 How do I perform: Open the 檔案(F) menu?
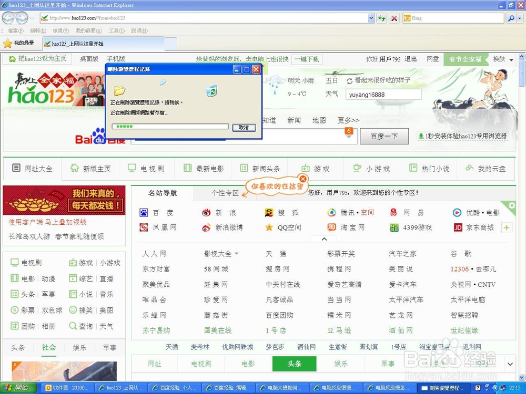pyautogui.click(x=15, y=31)
